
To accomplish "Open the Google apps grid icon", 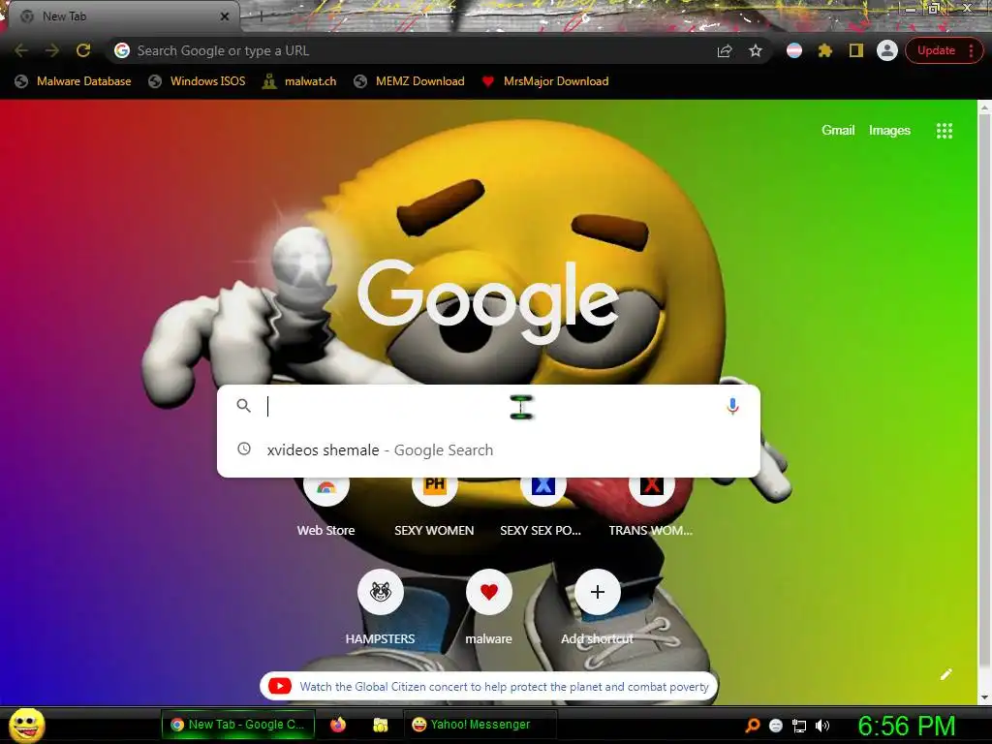I will click(944, 131).
